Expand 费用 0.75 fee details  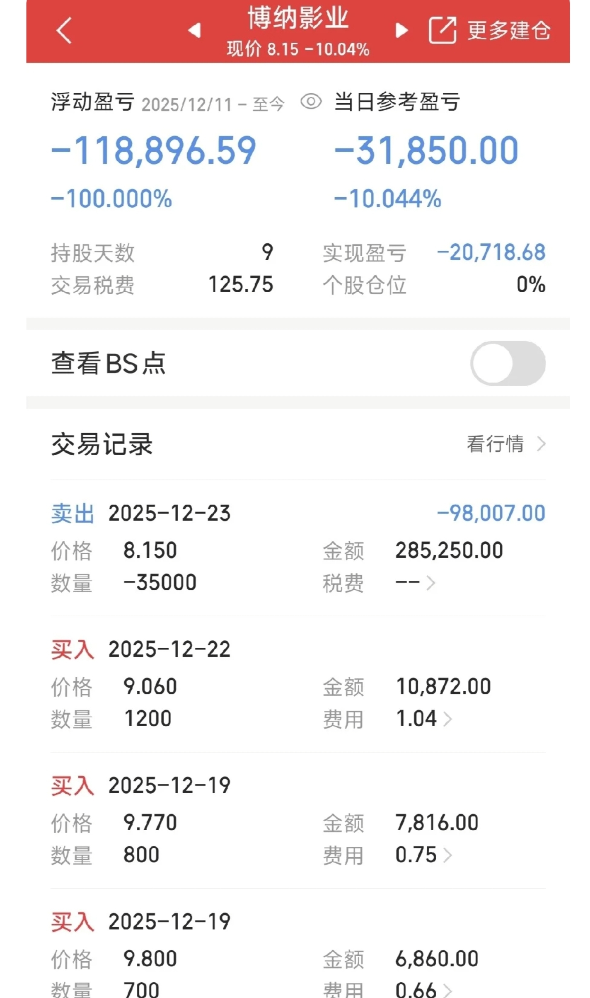click(x=447, y=855)
